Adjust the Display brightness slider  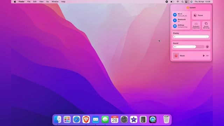[191, 37]
